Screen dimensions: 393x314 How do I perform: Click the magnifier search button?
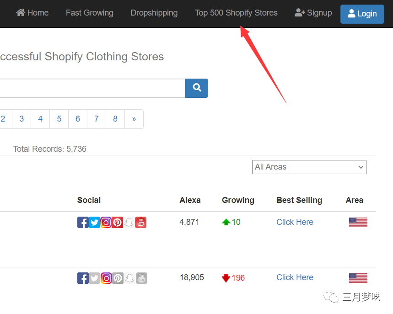click(x=197, y=88)
